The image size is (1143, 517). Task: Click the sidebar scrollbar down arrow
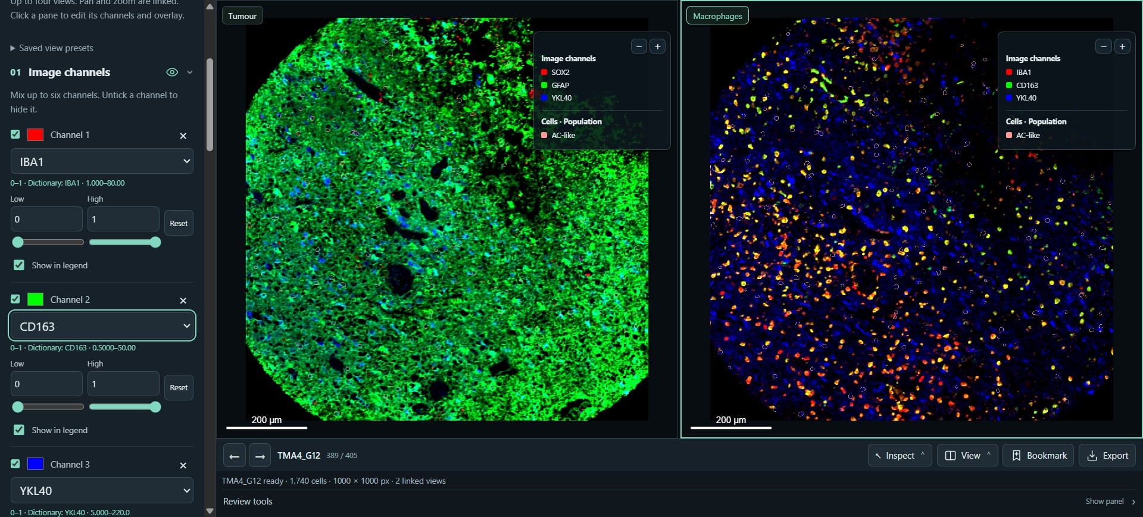tap(210, 510)
